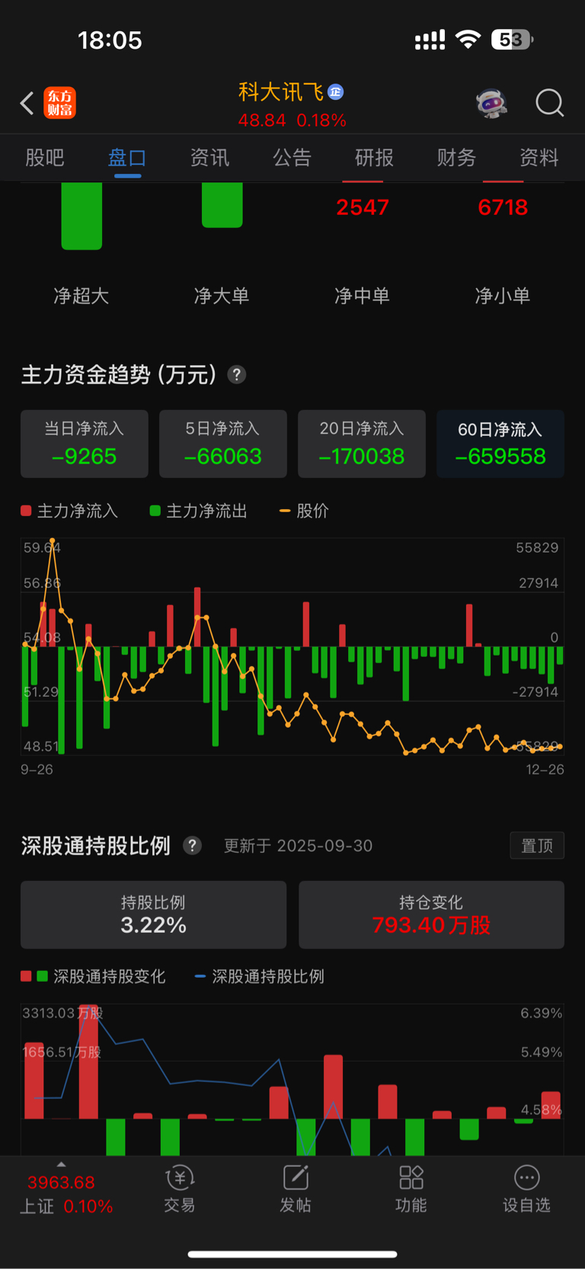This screenshot has height=1269, width=585.
Task: Switch to the 财务 tab
Action: tap(457, 158)
